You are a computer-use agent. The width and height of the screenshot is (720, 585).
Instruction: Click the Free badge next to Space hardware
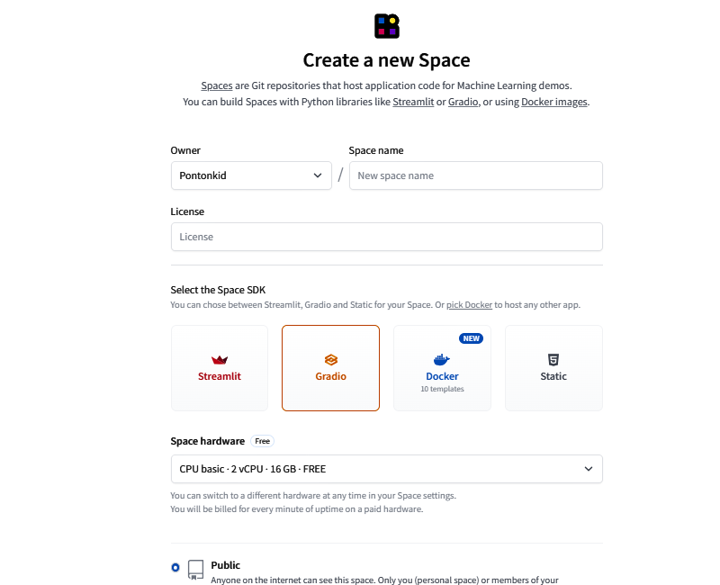click(262, 441)
